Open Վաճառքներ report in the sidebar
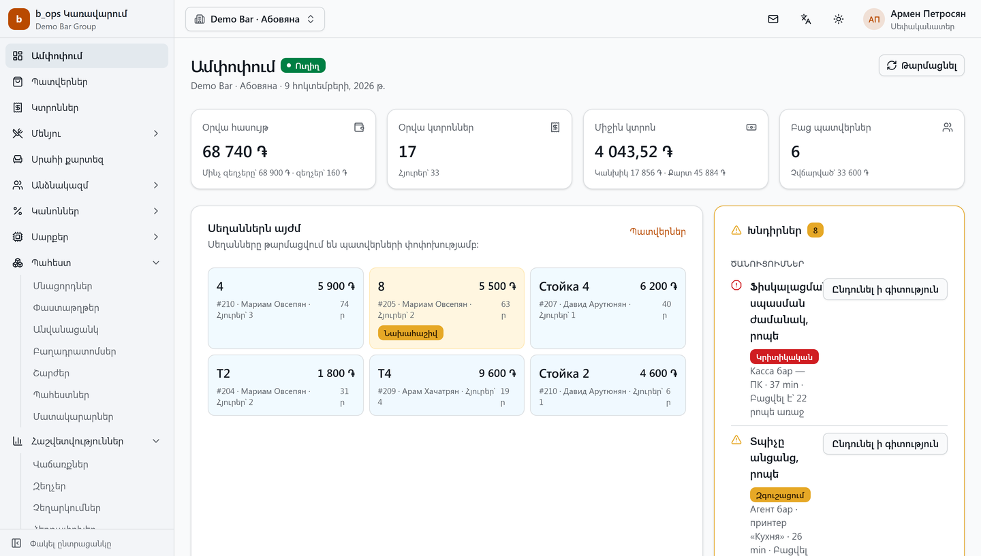The image size is (981, 556). point(61,464)
